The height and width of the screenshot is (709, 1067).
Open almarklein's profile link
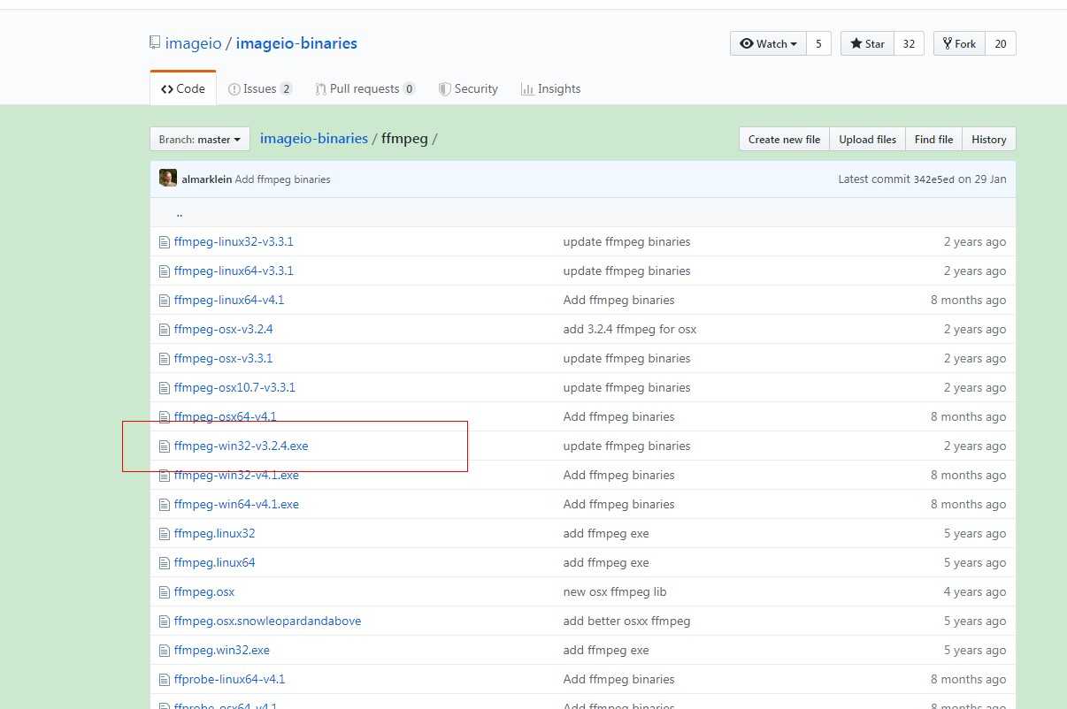[207, 179]
